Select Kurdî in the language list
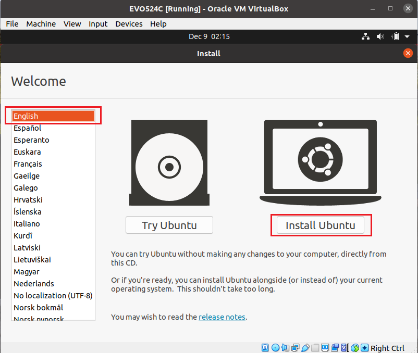The width and height of the screenshot is (418, 353). (x=53, y=236)
